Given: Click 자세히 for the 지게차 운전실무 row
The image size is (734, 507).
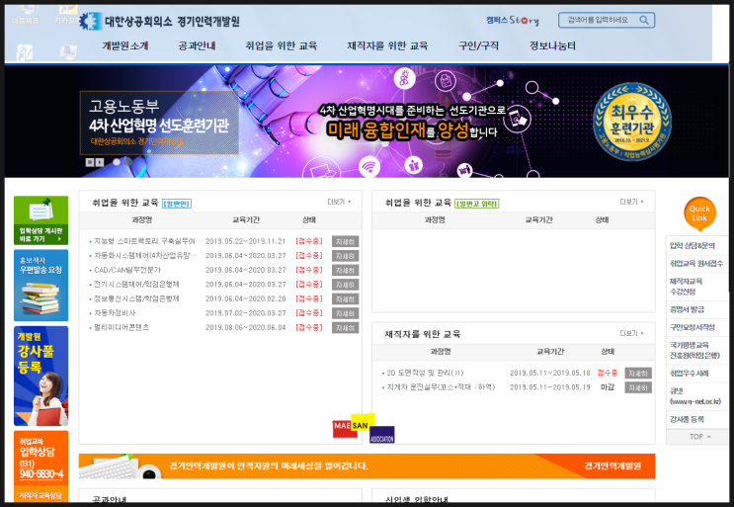Looking at the screenshot, I should pyautogui.click(x=638, y=387).
